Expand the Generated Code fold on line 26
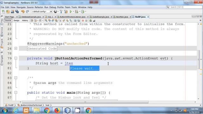The width and height of the screenshot is (203, 114). 16,48
